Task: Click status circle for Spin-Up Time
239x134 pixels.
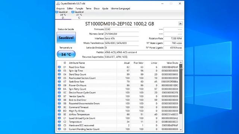Action: (59, 71)
